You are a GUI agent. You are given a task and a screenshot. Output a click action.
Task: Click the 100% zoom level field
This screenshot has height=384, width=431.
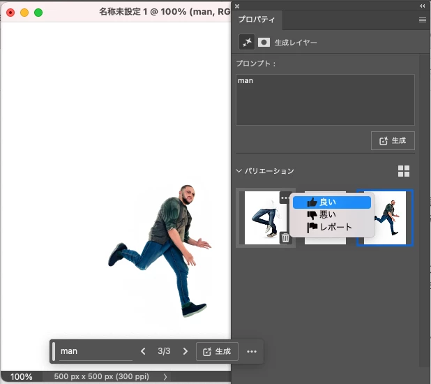tap(22, 376)
